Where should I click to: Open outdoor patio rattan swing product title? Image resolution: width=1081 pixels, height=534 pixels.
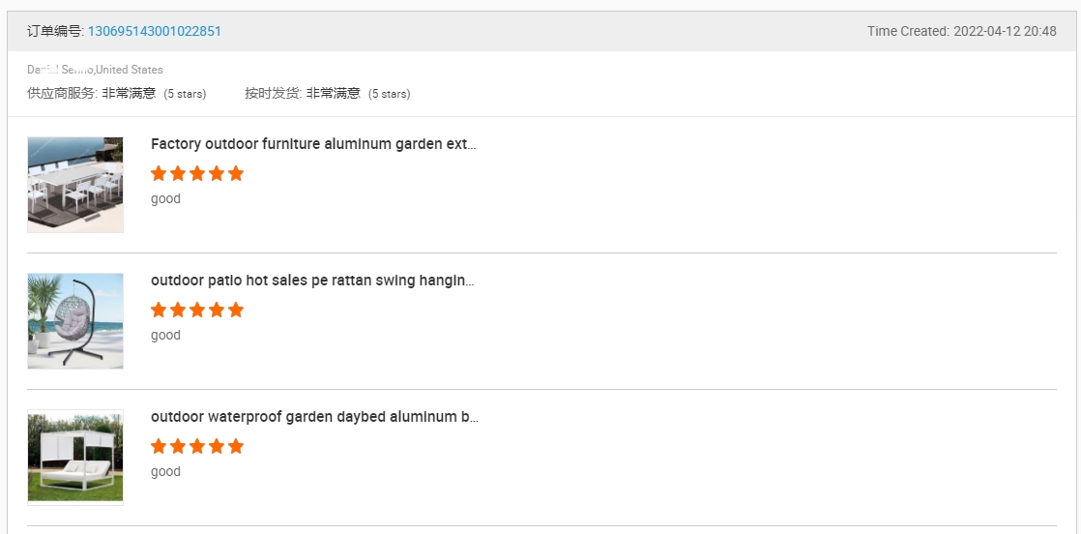tap(312, 281)
